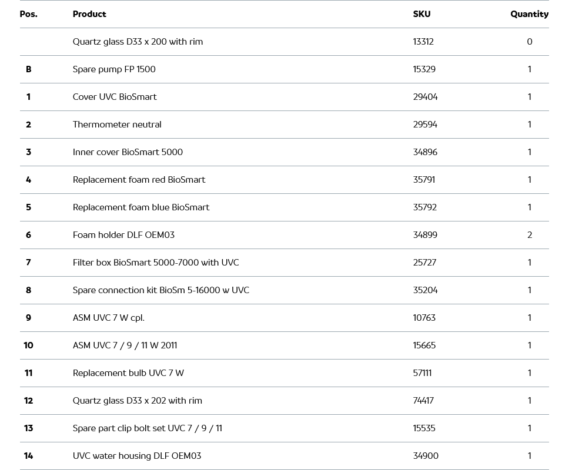This screenshot has height=470, width=562.
Task: Select the Spare pump FP 1500 product
Action: pyautogui.click(x=114, y=69)
